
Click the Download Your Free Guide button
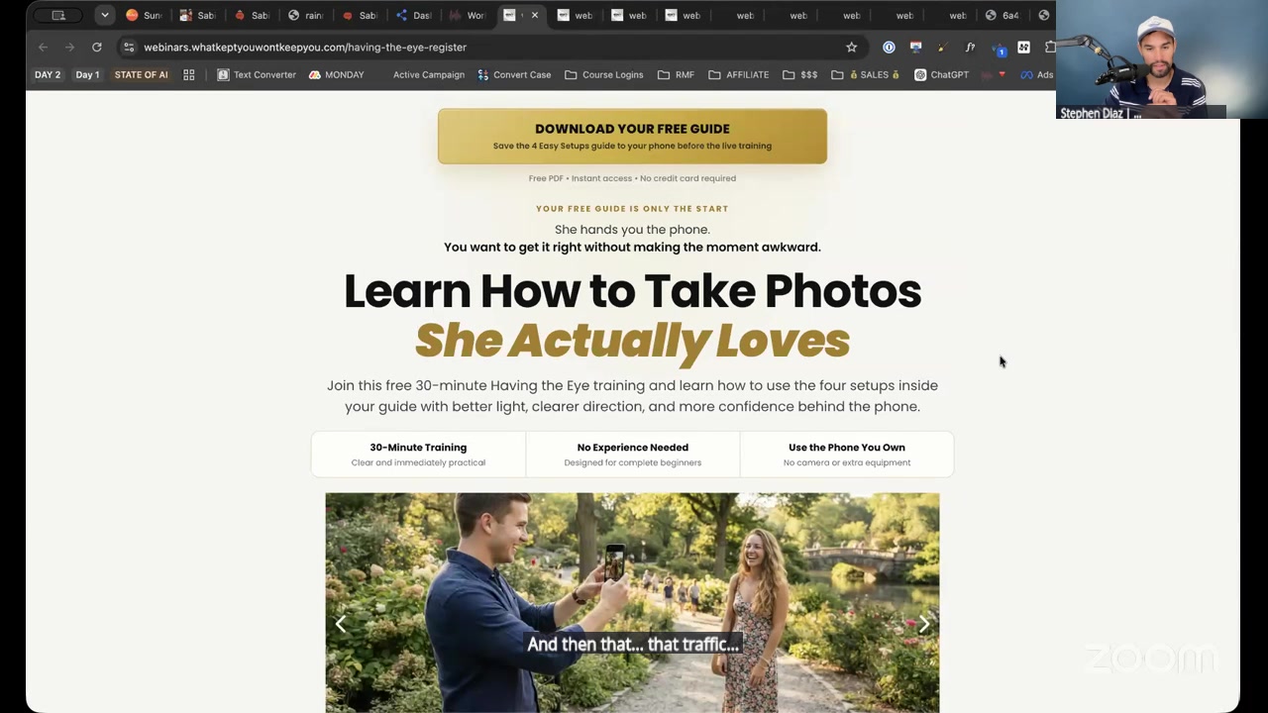tap(632, 137)
